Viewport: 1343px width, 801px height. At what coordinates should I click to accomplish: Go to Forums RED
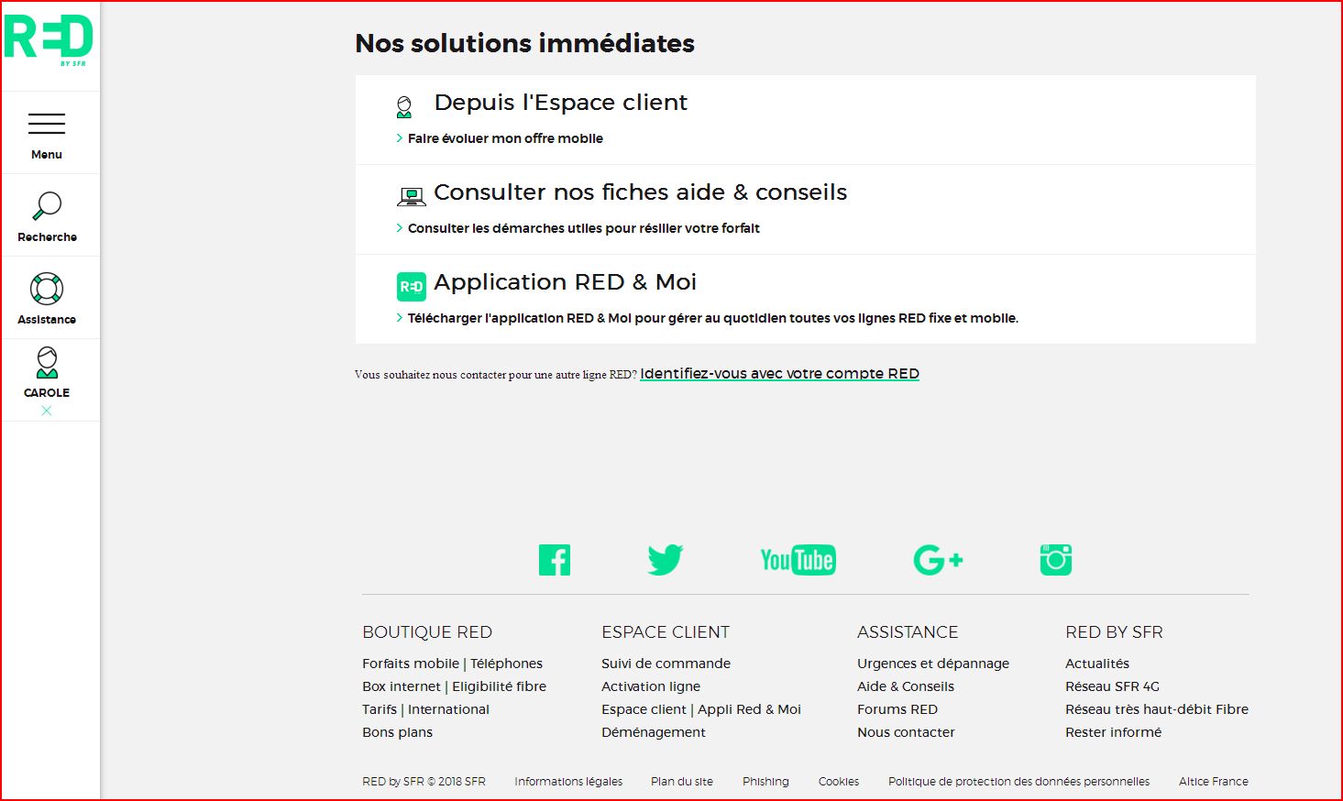pyautogui.click(x=897, y=709)
